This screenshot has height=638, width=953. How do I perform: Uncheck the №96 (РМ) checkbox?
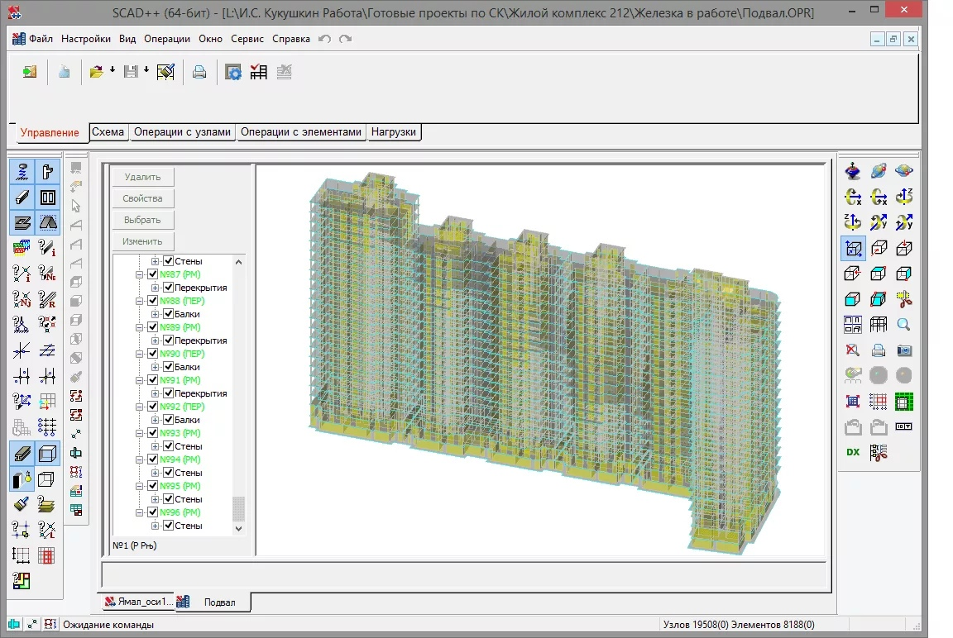pos(152,512)
